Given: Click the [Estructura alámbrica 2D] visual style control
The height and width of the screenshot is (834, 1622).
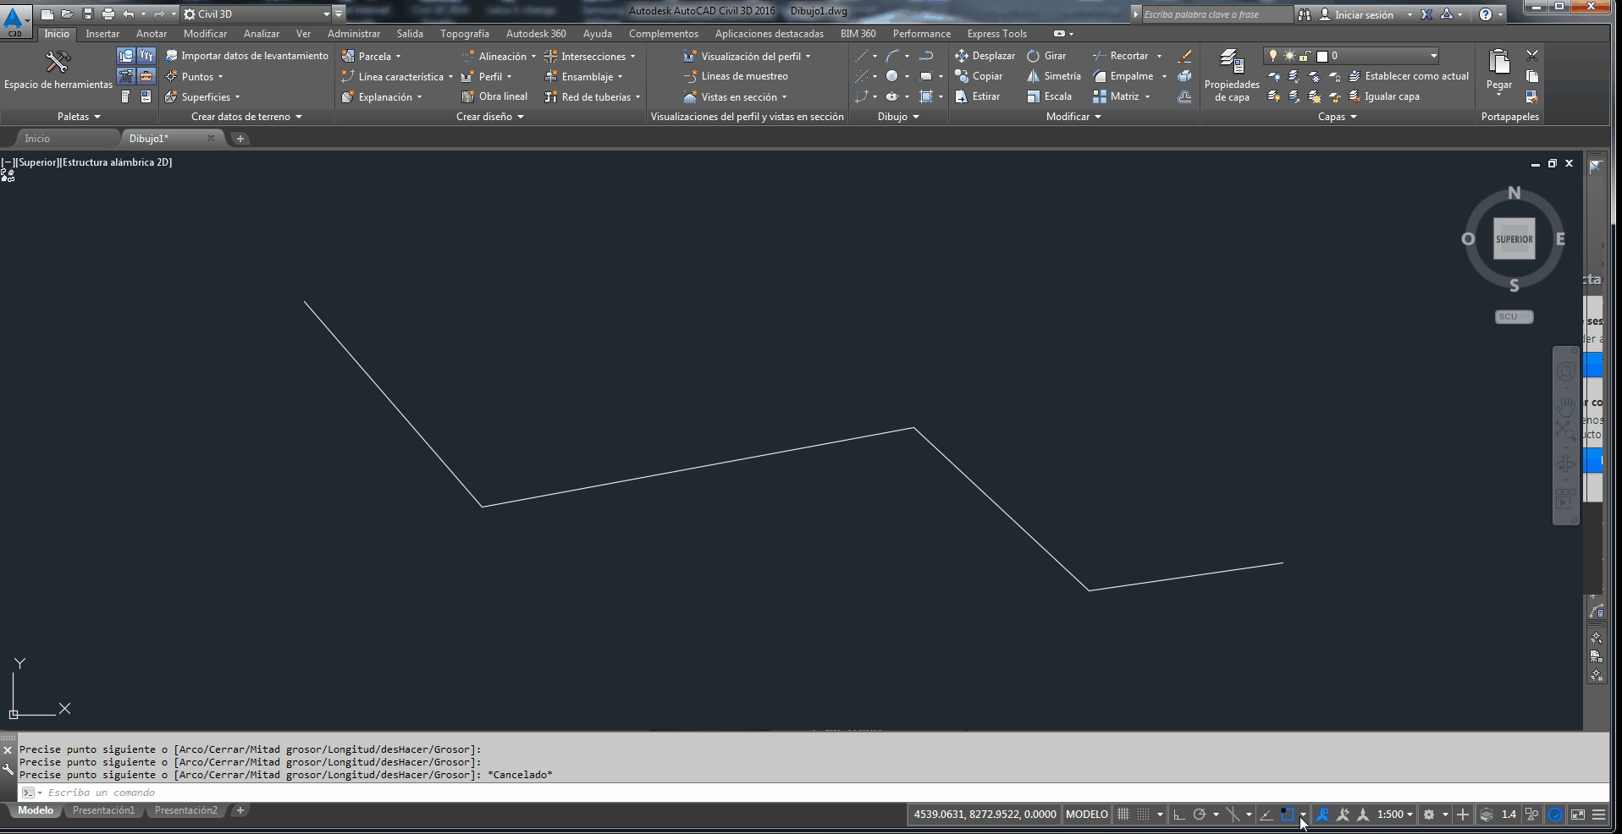Looking at the screenshot, I should point(116,162).
